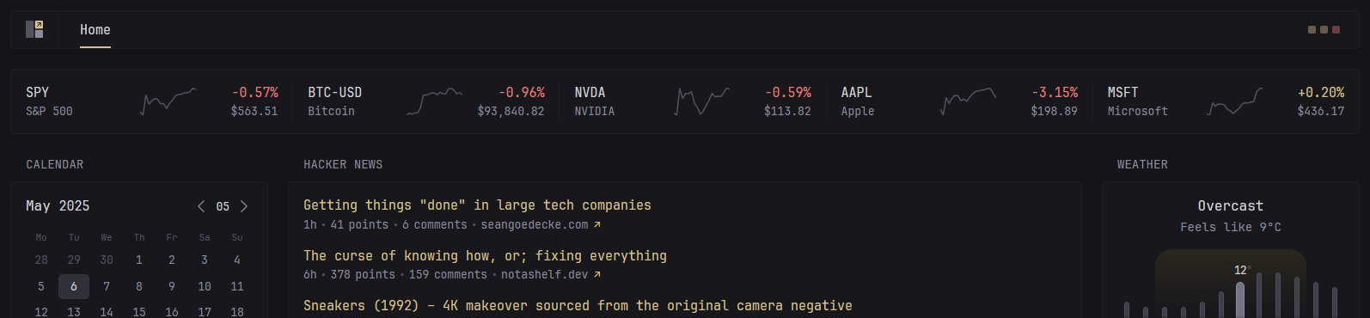This screenshot has width=1370, height=318.
Task: Open MSFT sparkline chart
Action: pos(1235,101)
